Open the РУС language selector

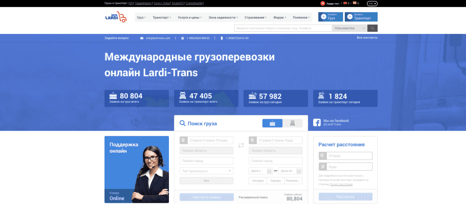pos(372,4)
